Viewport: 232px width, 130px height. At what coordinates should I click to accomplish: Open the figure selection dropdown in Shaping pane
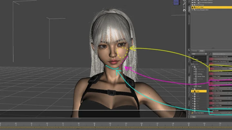click(x=199, y=54)
